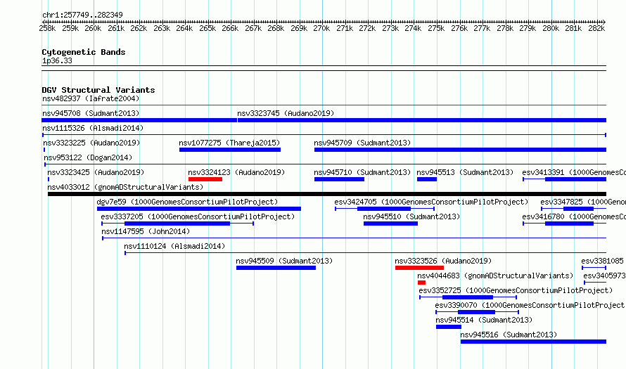Select the esv3390070 variant bar
Viewport: 626px width, 369px height.
click(x=477, y=312)
